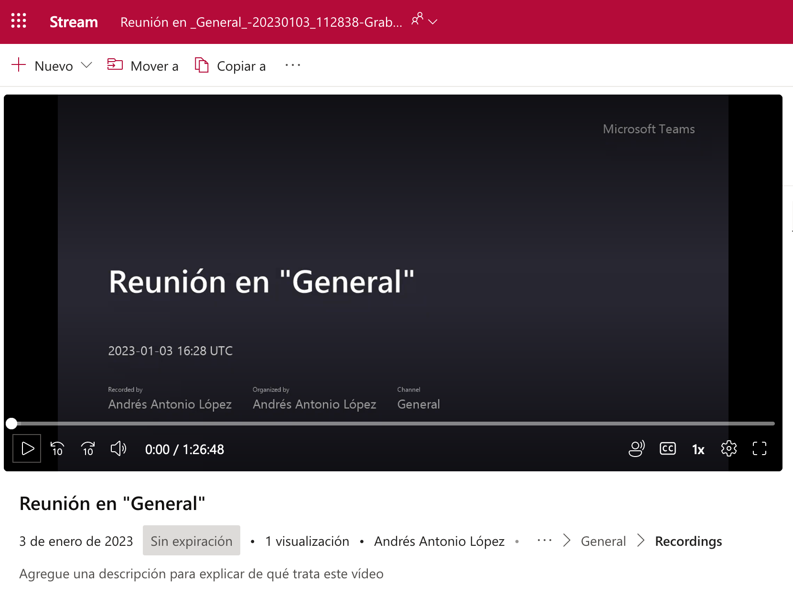
Task: Click the add description text field
Action: tap(201, 574)
